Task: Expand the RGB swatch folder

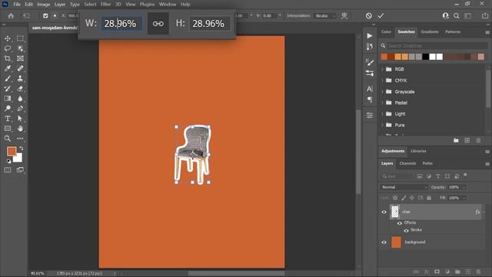Action: (382, 69)
